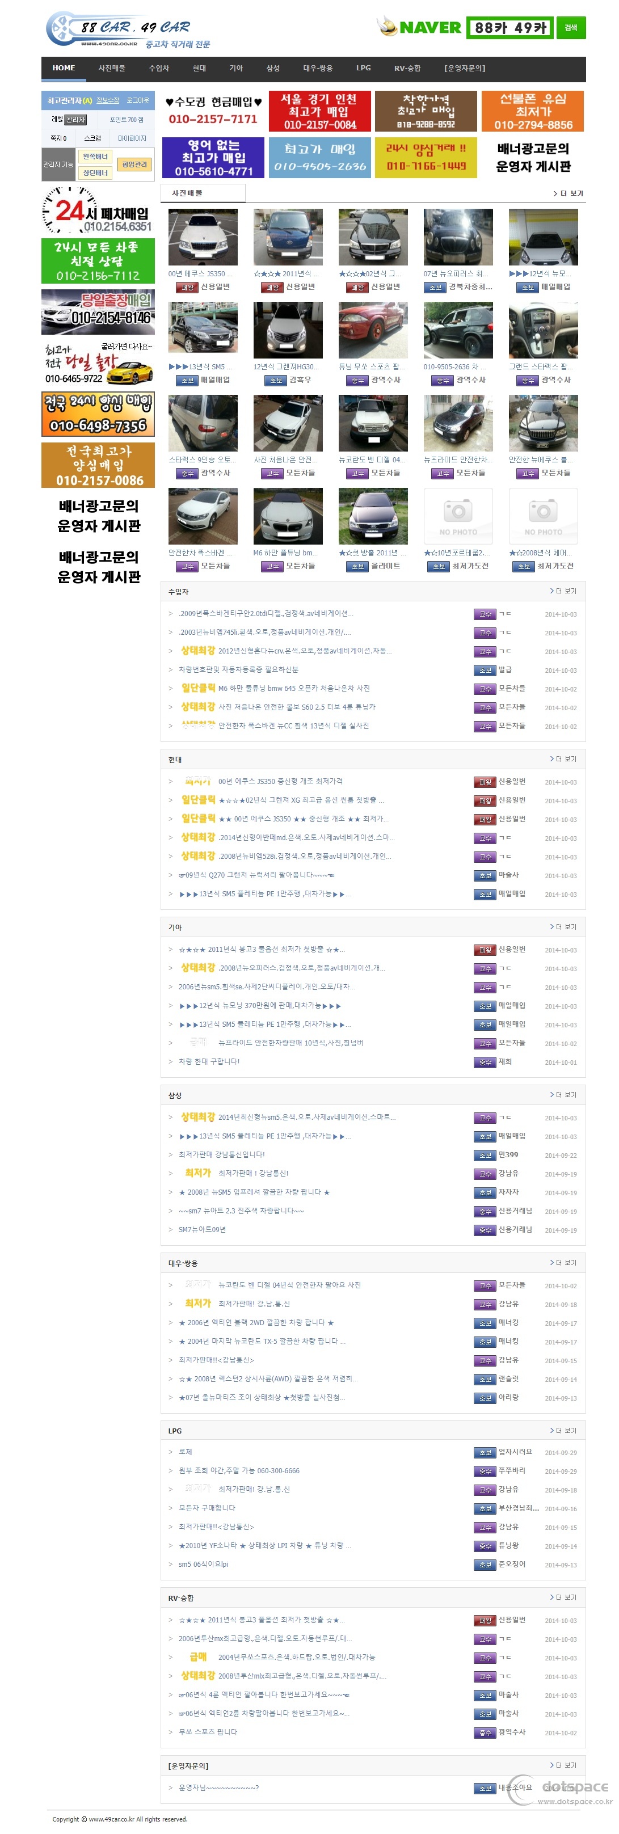
Task: Open the NO PHOTO thumbnail for 10년포르테쿱
Action: click(458, 516)
